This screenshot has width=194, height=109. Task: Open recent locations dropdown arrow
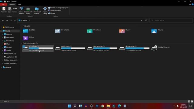click(x=11, y=20)
